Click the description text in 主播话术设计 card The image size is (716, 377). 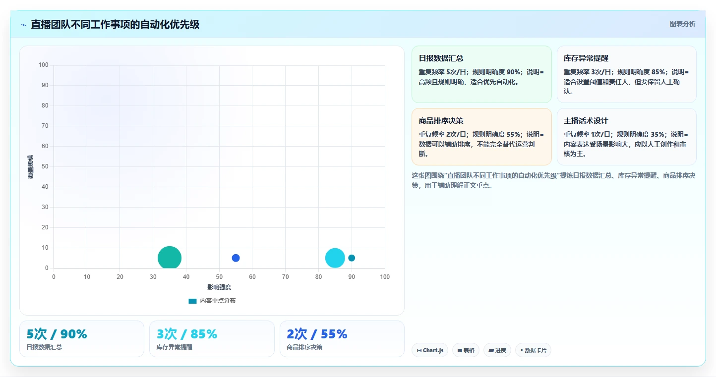click(626, 144)
